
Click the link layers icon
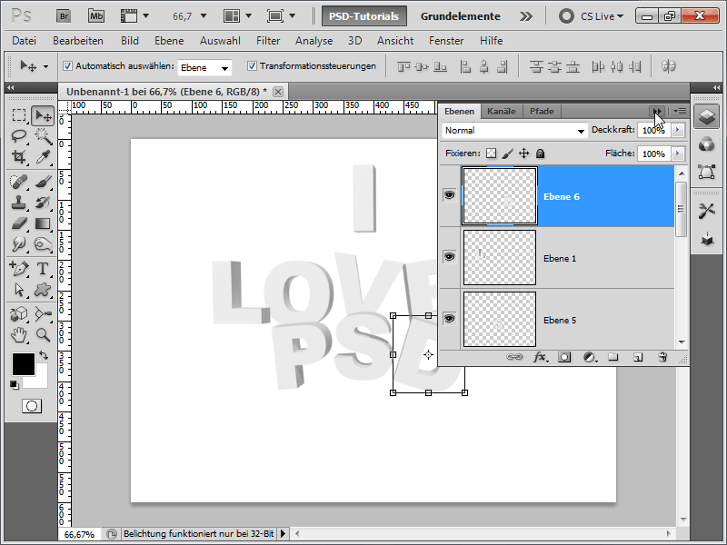click(514, 357)
